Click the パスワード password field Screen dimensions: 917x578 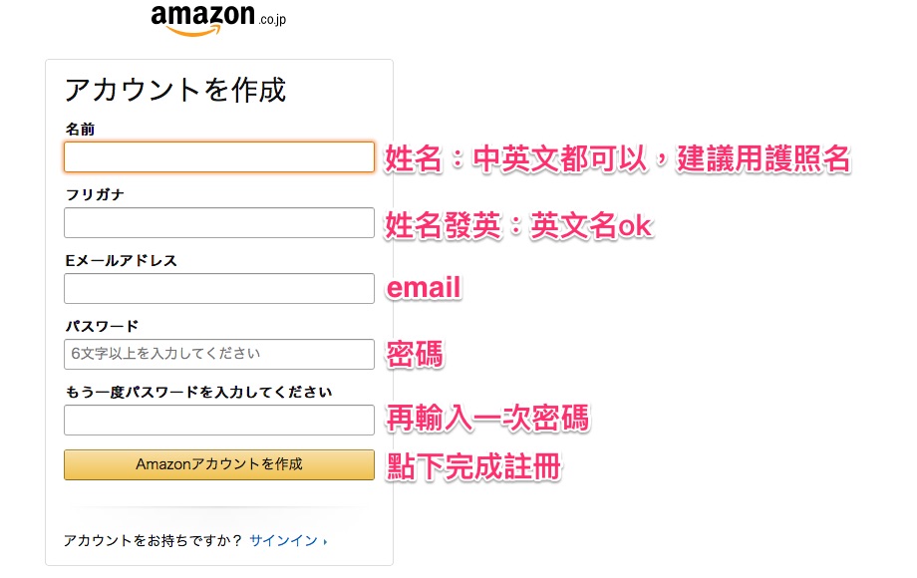click(x=219, y=354)
